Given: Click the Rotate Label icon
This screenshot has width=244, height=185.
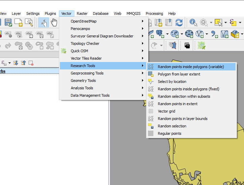Looking at the screenshot, I should [39, 35].
